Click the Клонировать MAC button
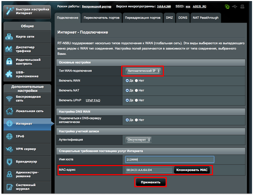Viewport: 254px width, 196px height. click(x=192, y=170)
